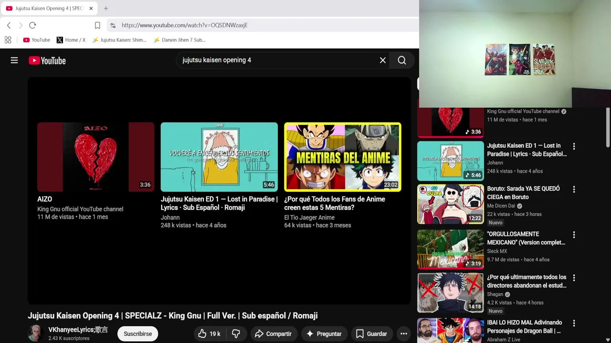Image resolution: width=611 pixels, height=343 pixels.
Task: Share the video via Compartir
Action: (273, 334)
